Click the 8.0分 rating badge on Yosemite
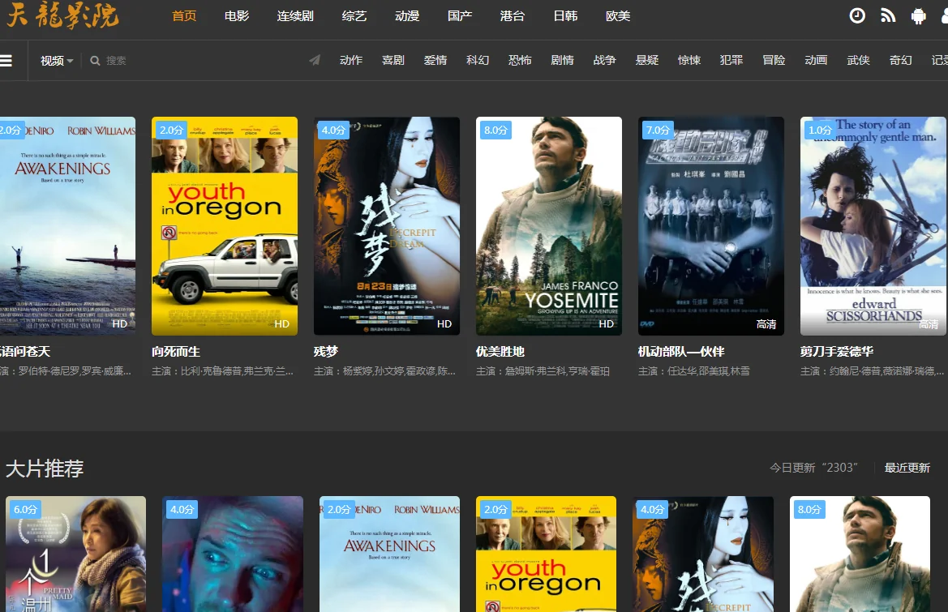The height and width of the screenshot is (612, 948). click(x=495, y=130)
